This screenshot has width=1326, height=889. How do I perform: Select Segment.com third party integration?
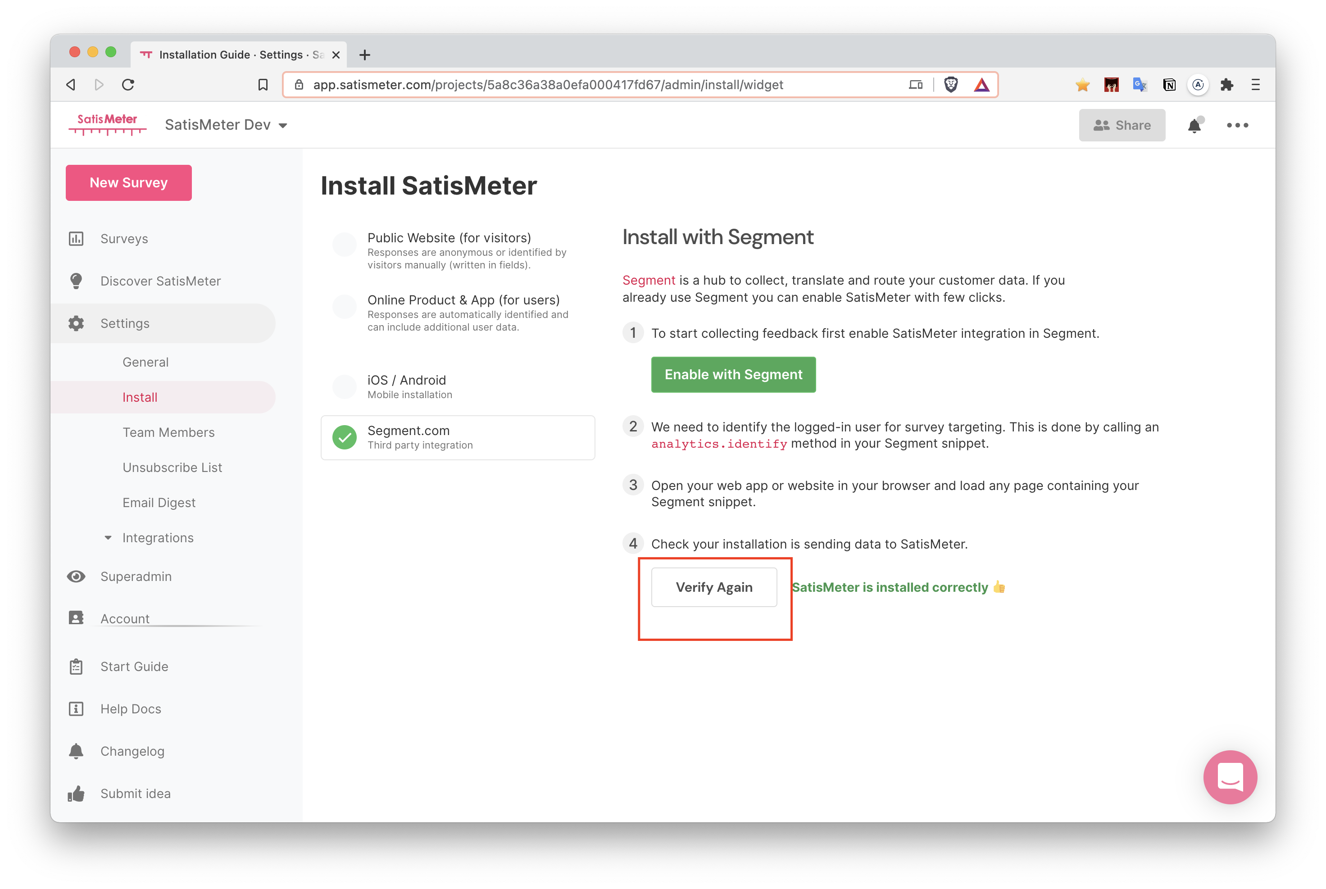tap(458, 437)
